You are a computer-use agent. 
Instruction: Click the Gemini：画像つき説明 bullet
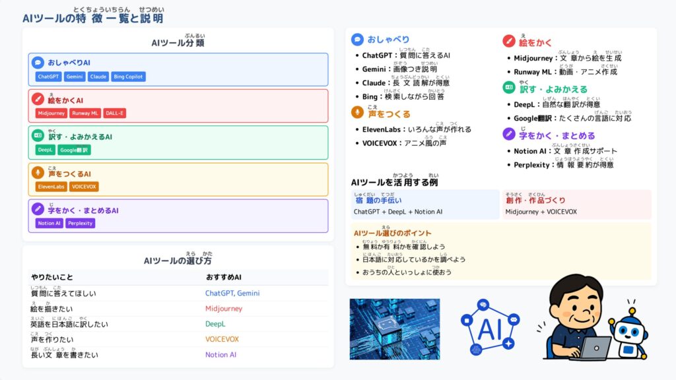[x=399, y=68]
